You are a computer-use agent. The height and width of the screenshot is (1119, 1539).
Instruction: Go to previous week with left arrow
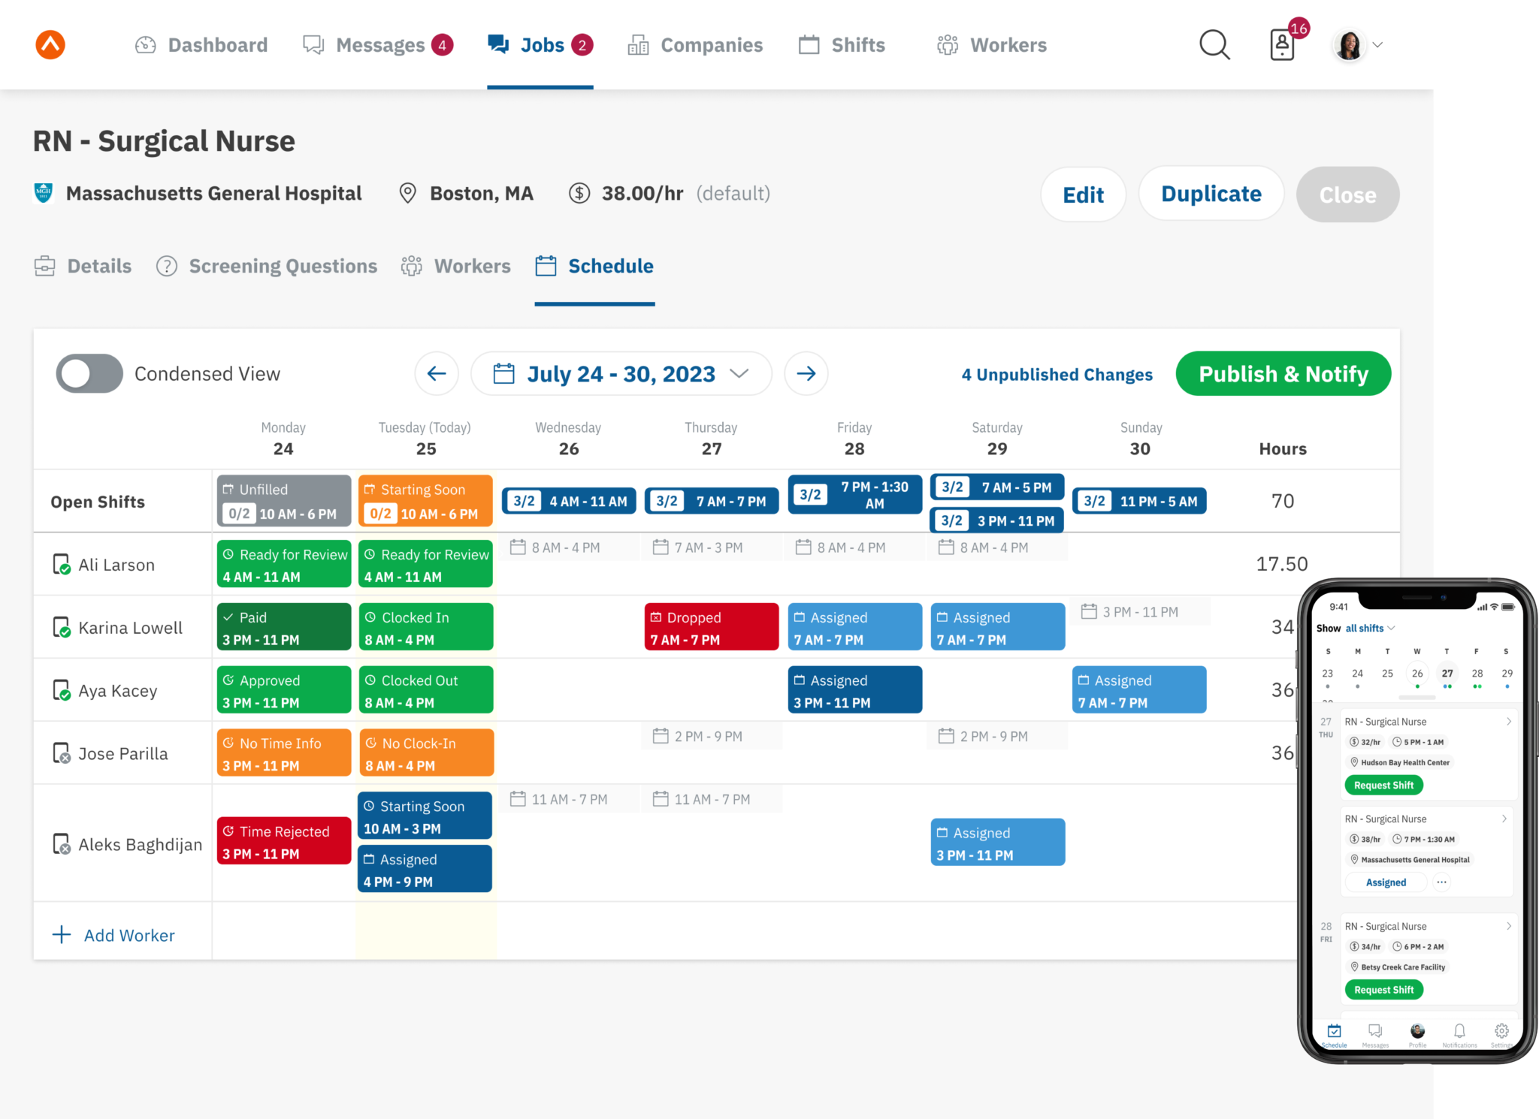point(437,373)
